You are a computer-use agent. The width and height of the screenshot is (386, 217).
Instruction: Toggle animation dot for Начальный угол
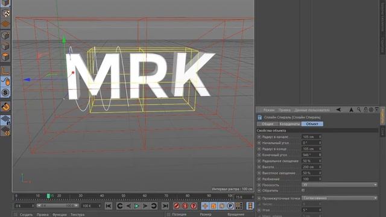pos(259,143)
